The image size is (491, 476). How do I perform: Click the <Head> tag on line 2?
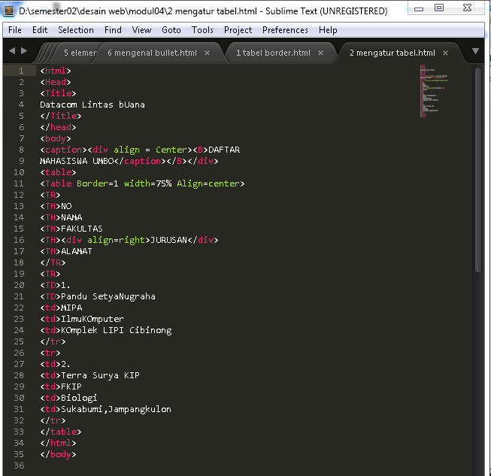coord(56,82)
